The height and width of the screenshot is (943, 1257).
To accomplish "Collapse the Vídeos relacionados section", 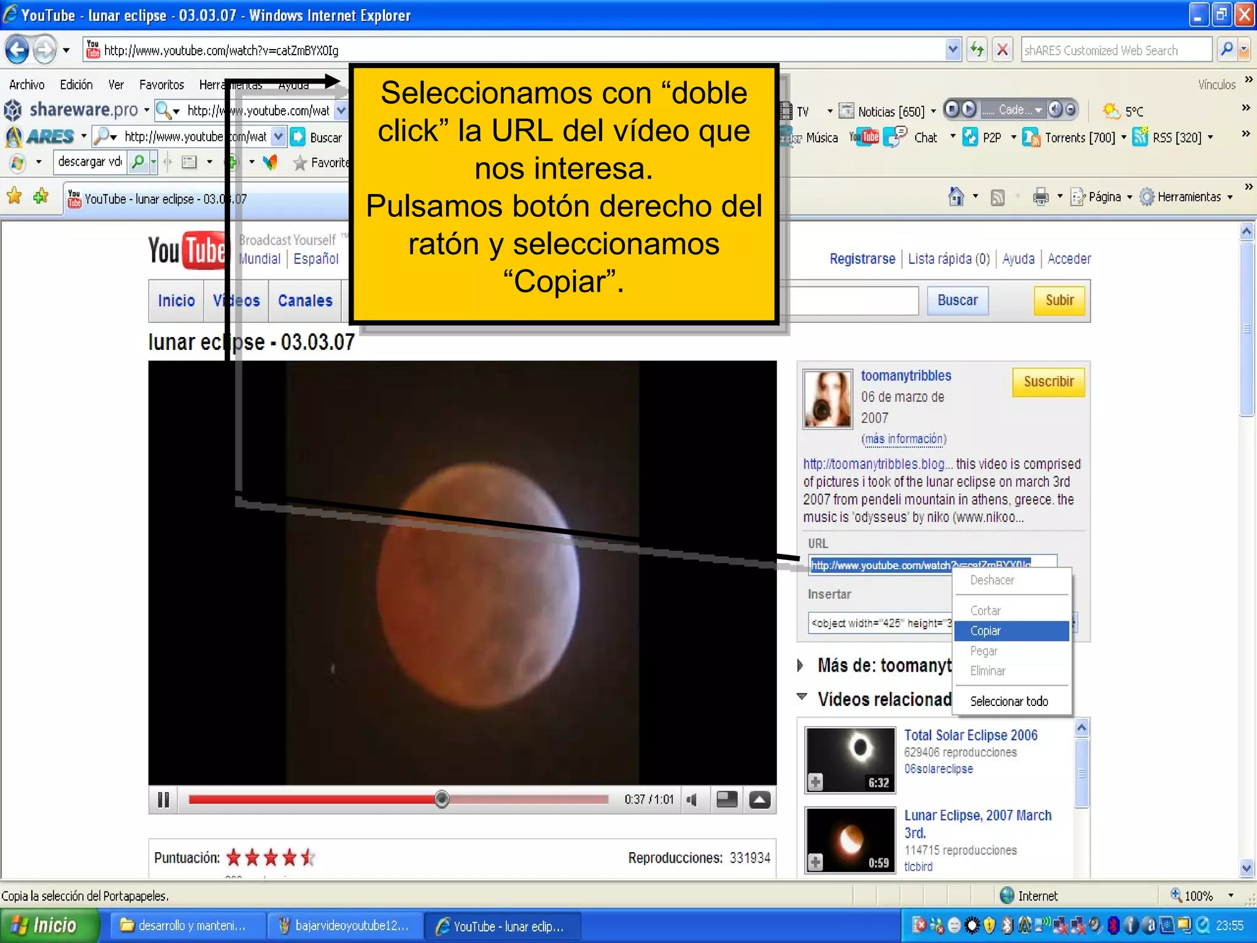I will [x=802, y=696].
